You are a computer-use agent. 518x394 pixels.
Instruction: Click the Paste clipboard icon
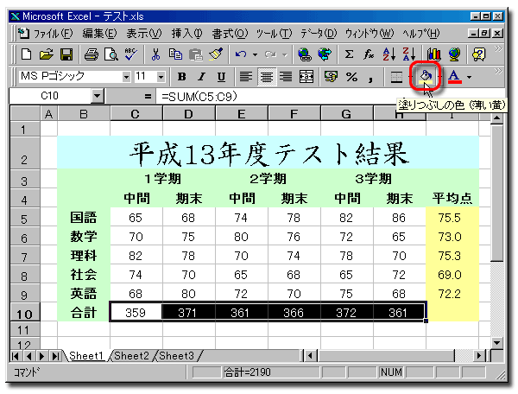[196, 54]
